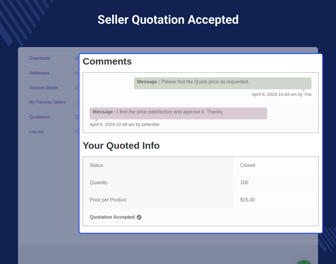The image size is (336, 264).
Task: Click the 10:49 am peterdoe timestamp
Action: pos(124,124)
